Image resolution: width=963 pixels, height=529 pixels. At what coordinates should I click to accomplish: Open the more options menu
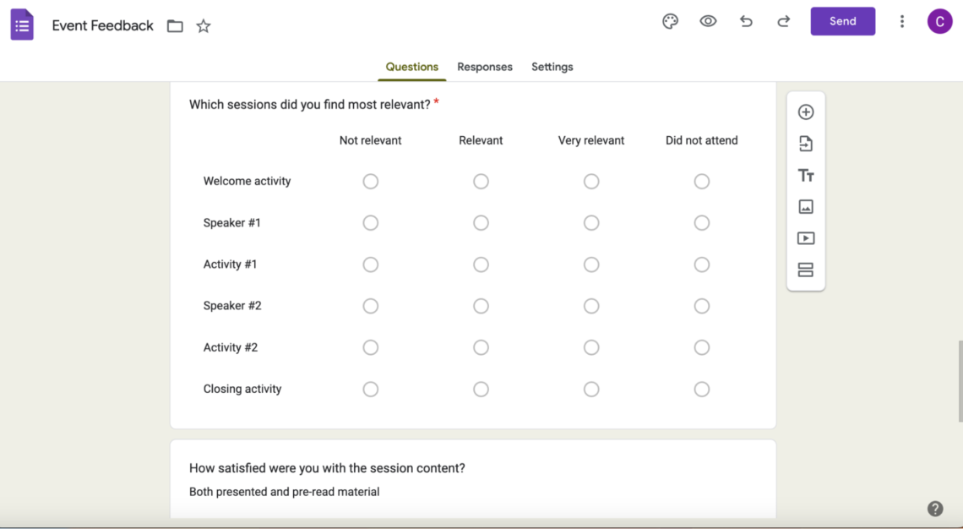tap(902, 21)
